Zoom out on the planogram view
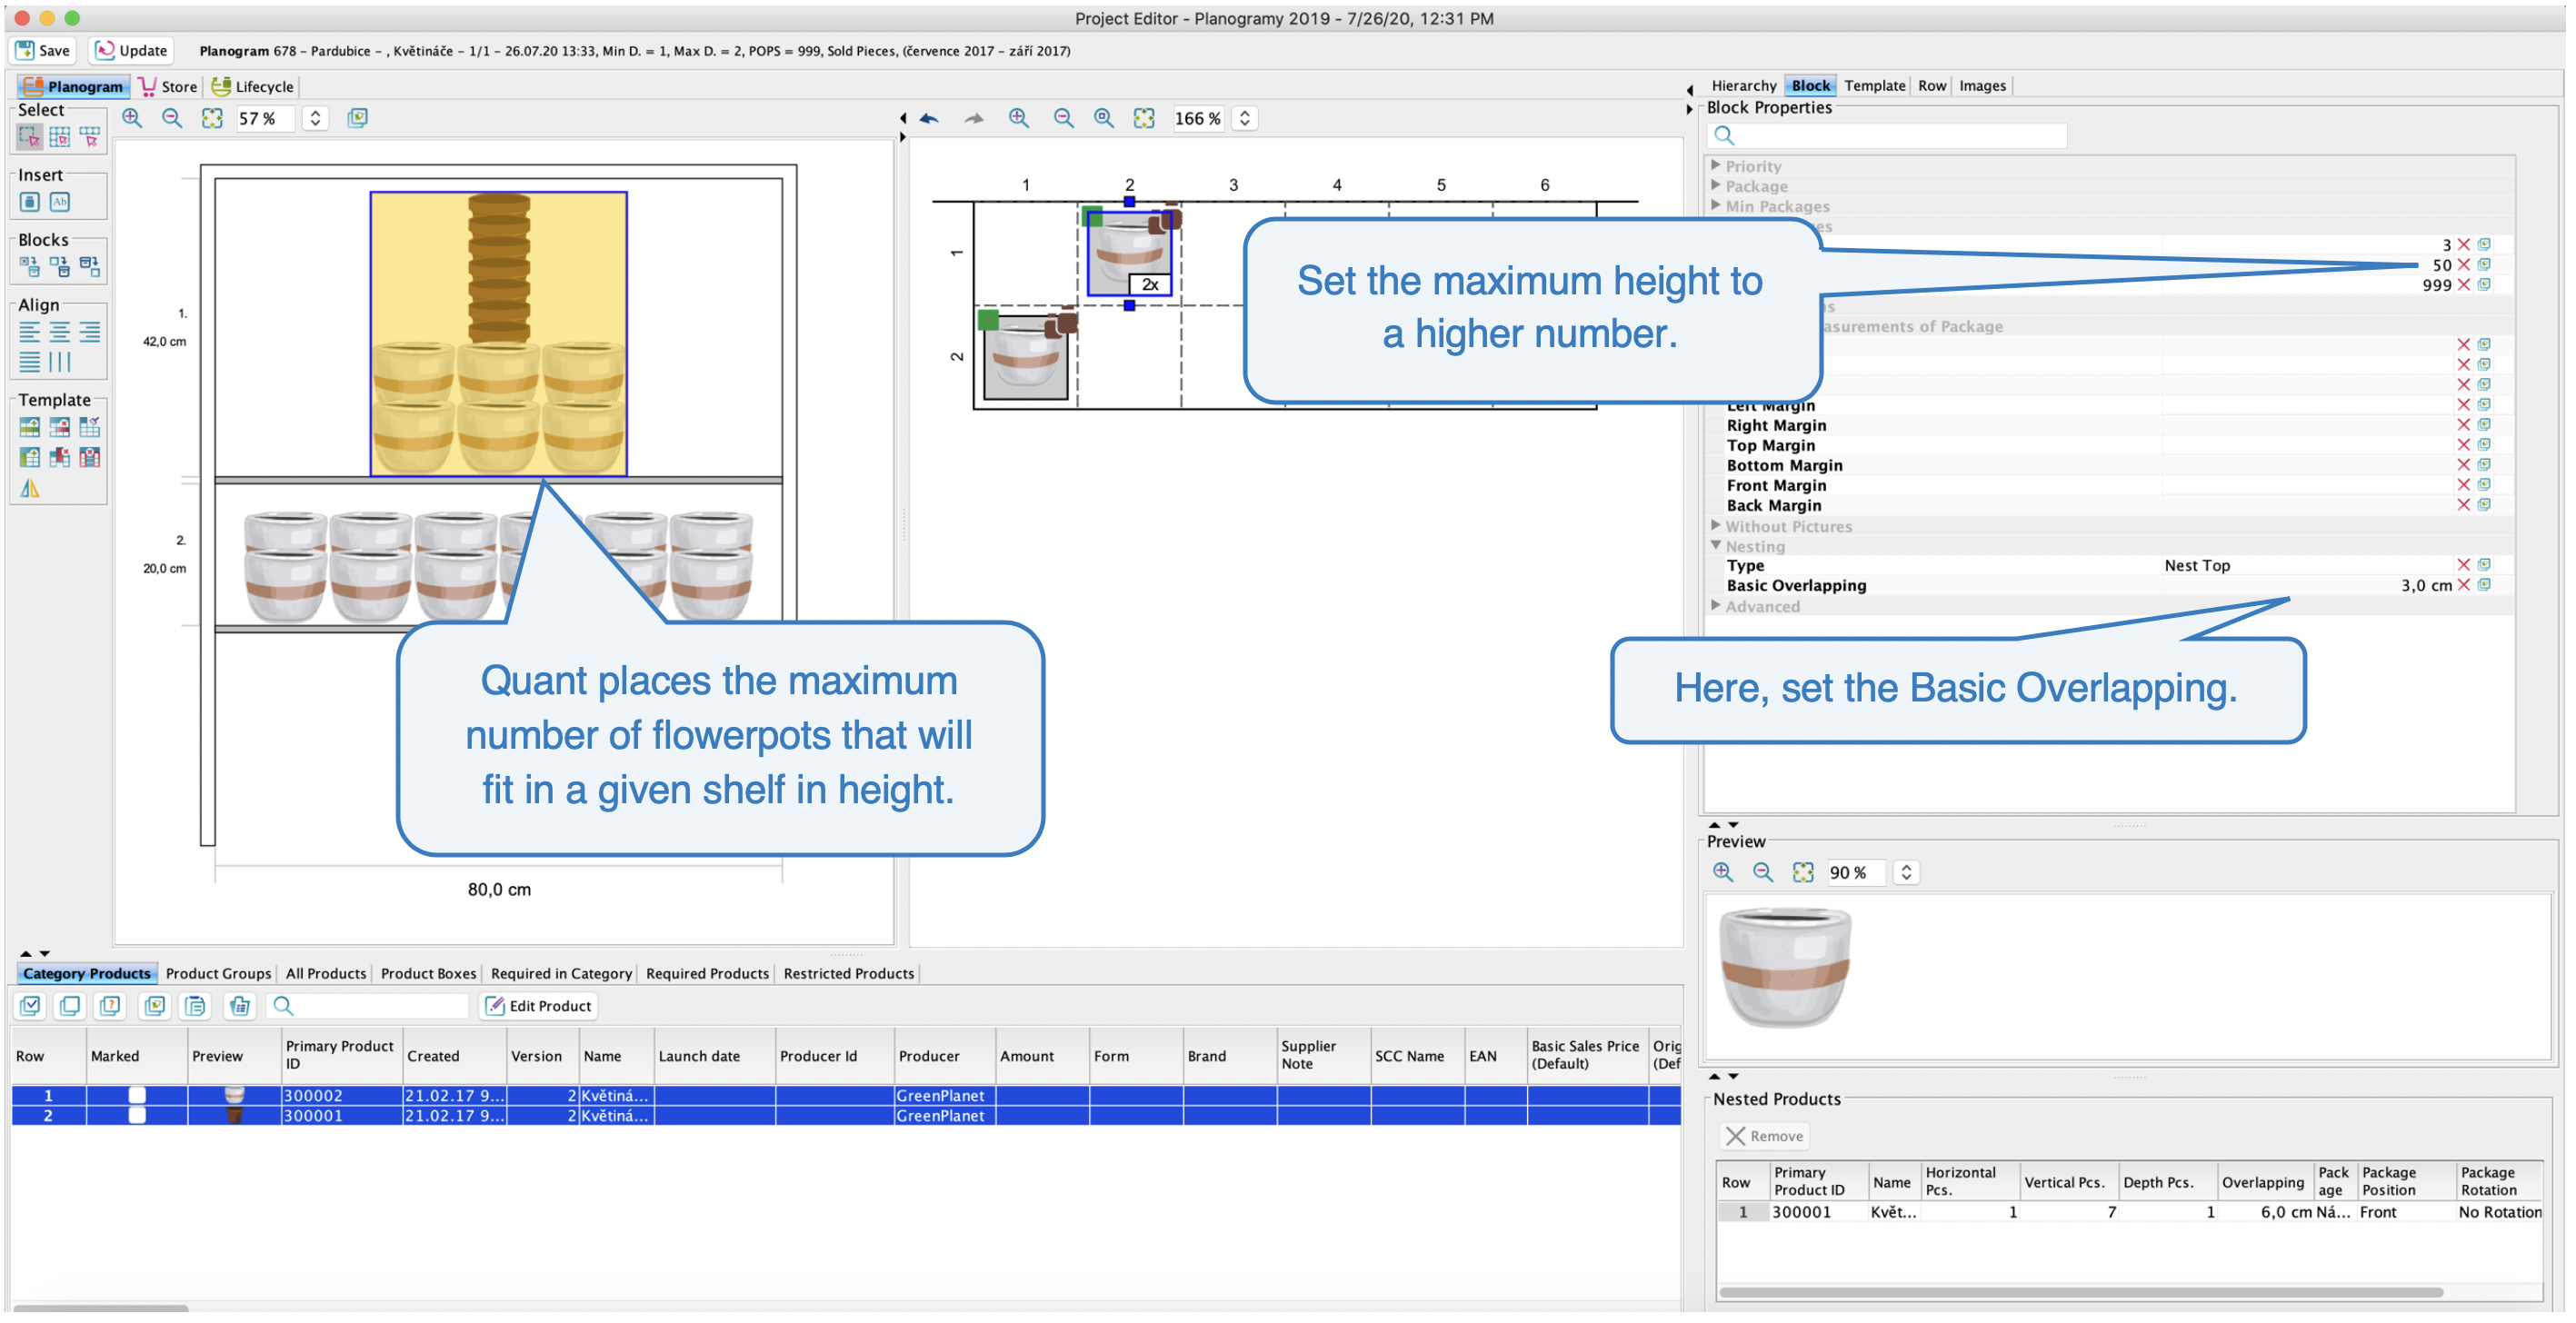This screenshot has height=1323, width=2576. click(x=172, y=118)
